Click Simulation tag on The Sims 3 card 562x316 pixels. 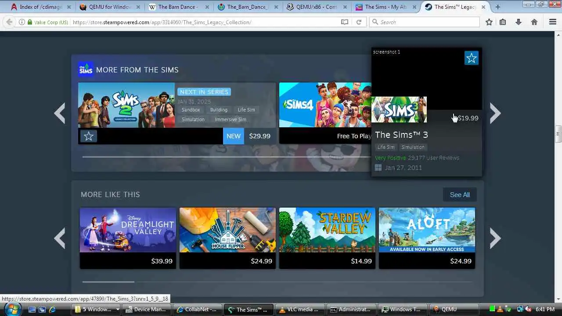tap(413, 147)
